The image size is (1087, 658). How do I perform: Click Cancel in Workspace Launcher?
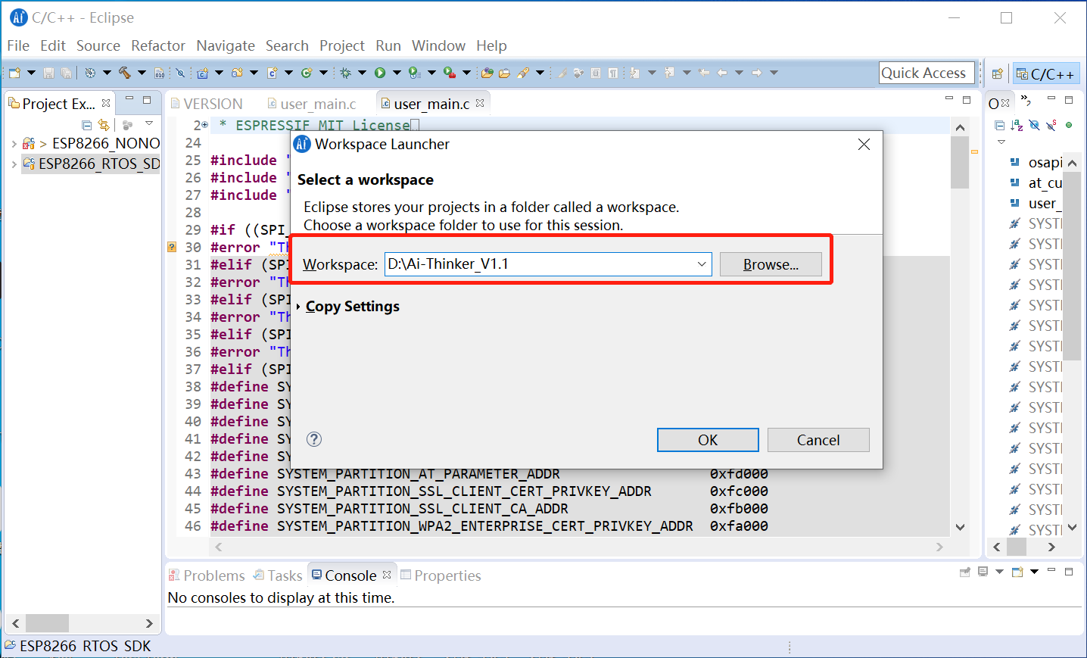pyautogui.click(x=818, y=440)
